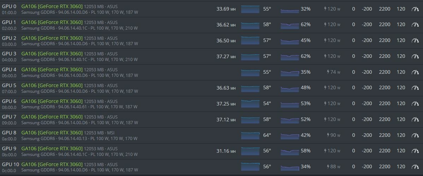Open overclock settings icon for GPU 4
423x176 pixels.
click(x=415, y=72)
